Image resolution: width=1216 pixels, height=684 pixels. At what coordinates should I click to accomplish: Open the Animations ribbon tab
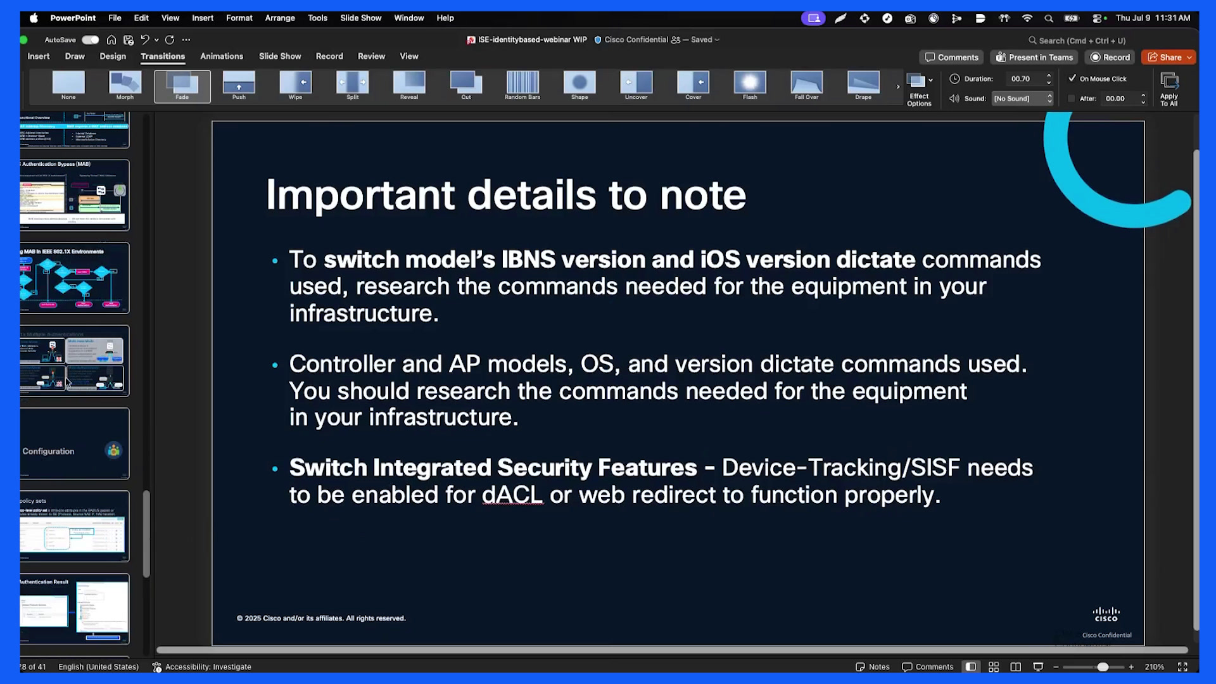[x=222, y=56]
